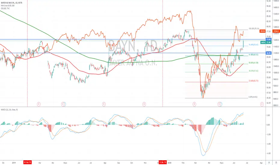The image size is (280, 165).
Task: Select the DEU30, TVC comparison legend
Action: (5, 8)
